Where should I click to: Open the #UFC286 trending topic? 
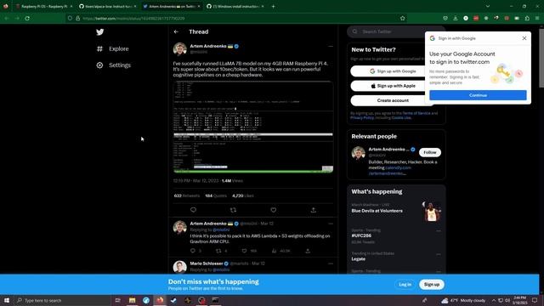tap(361, 235)
